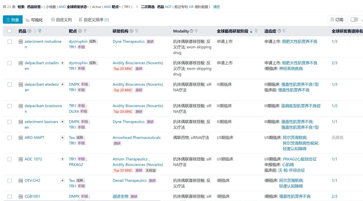Viewport: 363px width, 201px height.
Task: Expand the zeleciment basivarsen row details
Action: (62, 121)
